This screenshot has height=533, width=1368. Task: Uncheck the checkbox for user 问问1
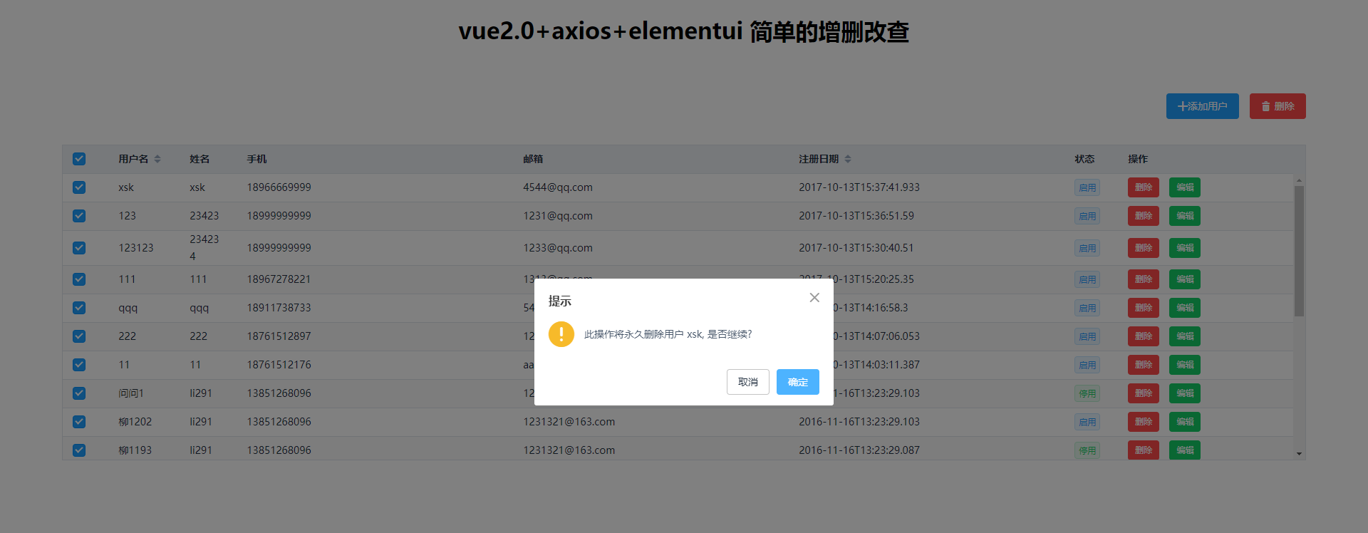click(79, 393)
